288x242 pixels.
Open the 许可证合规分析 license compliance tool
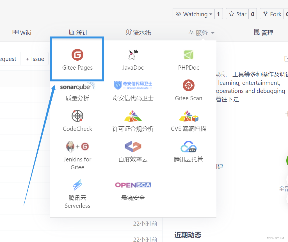[133, 121]
